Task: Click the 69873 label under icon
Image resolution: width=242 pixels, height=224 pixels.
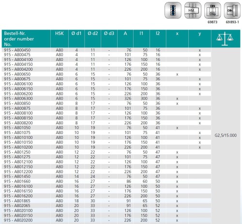Action: (212, 22)
